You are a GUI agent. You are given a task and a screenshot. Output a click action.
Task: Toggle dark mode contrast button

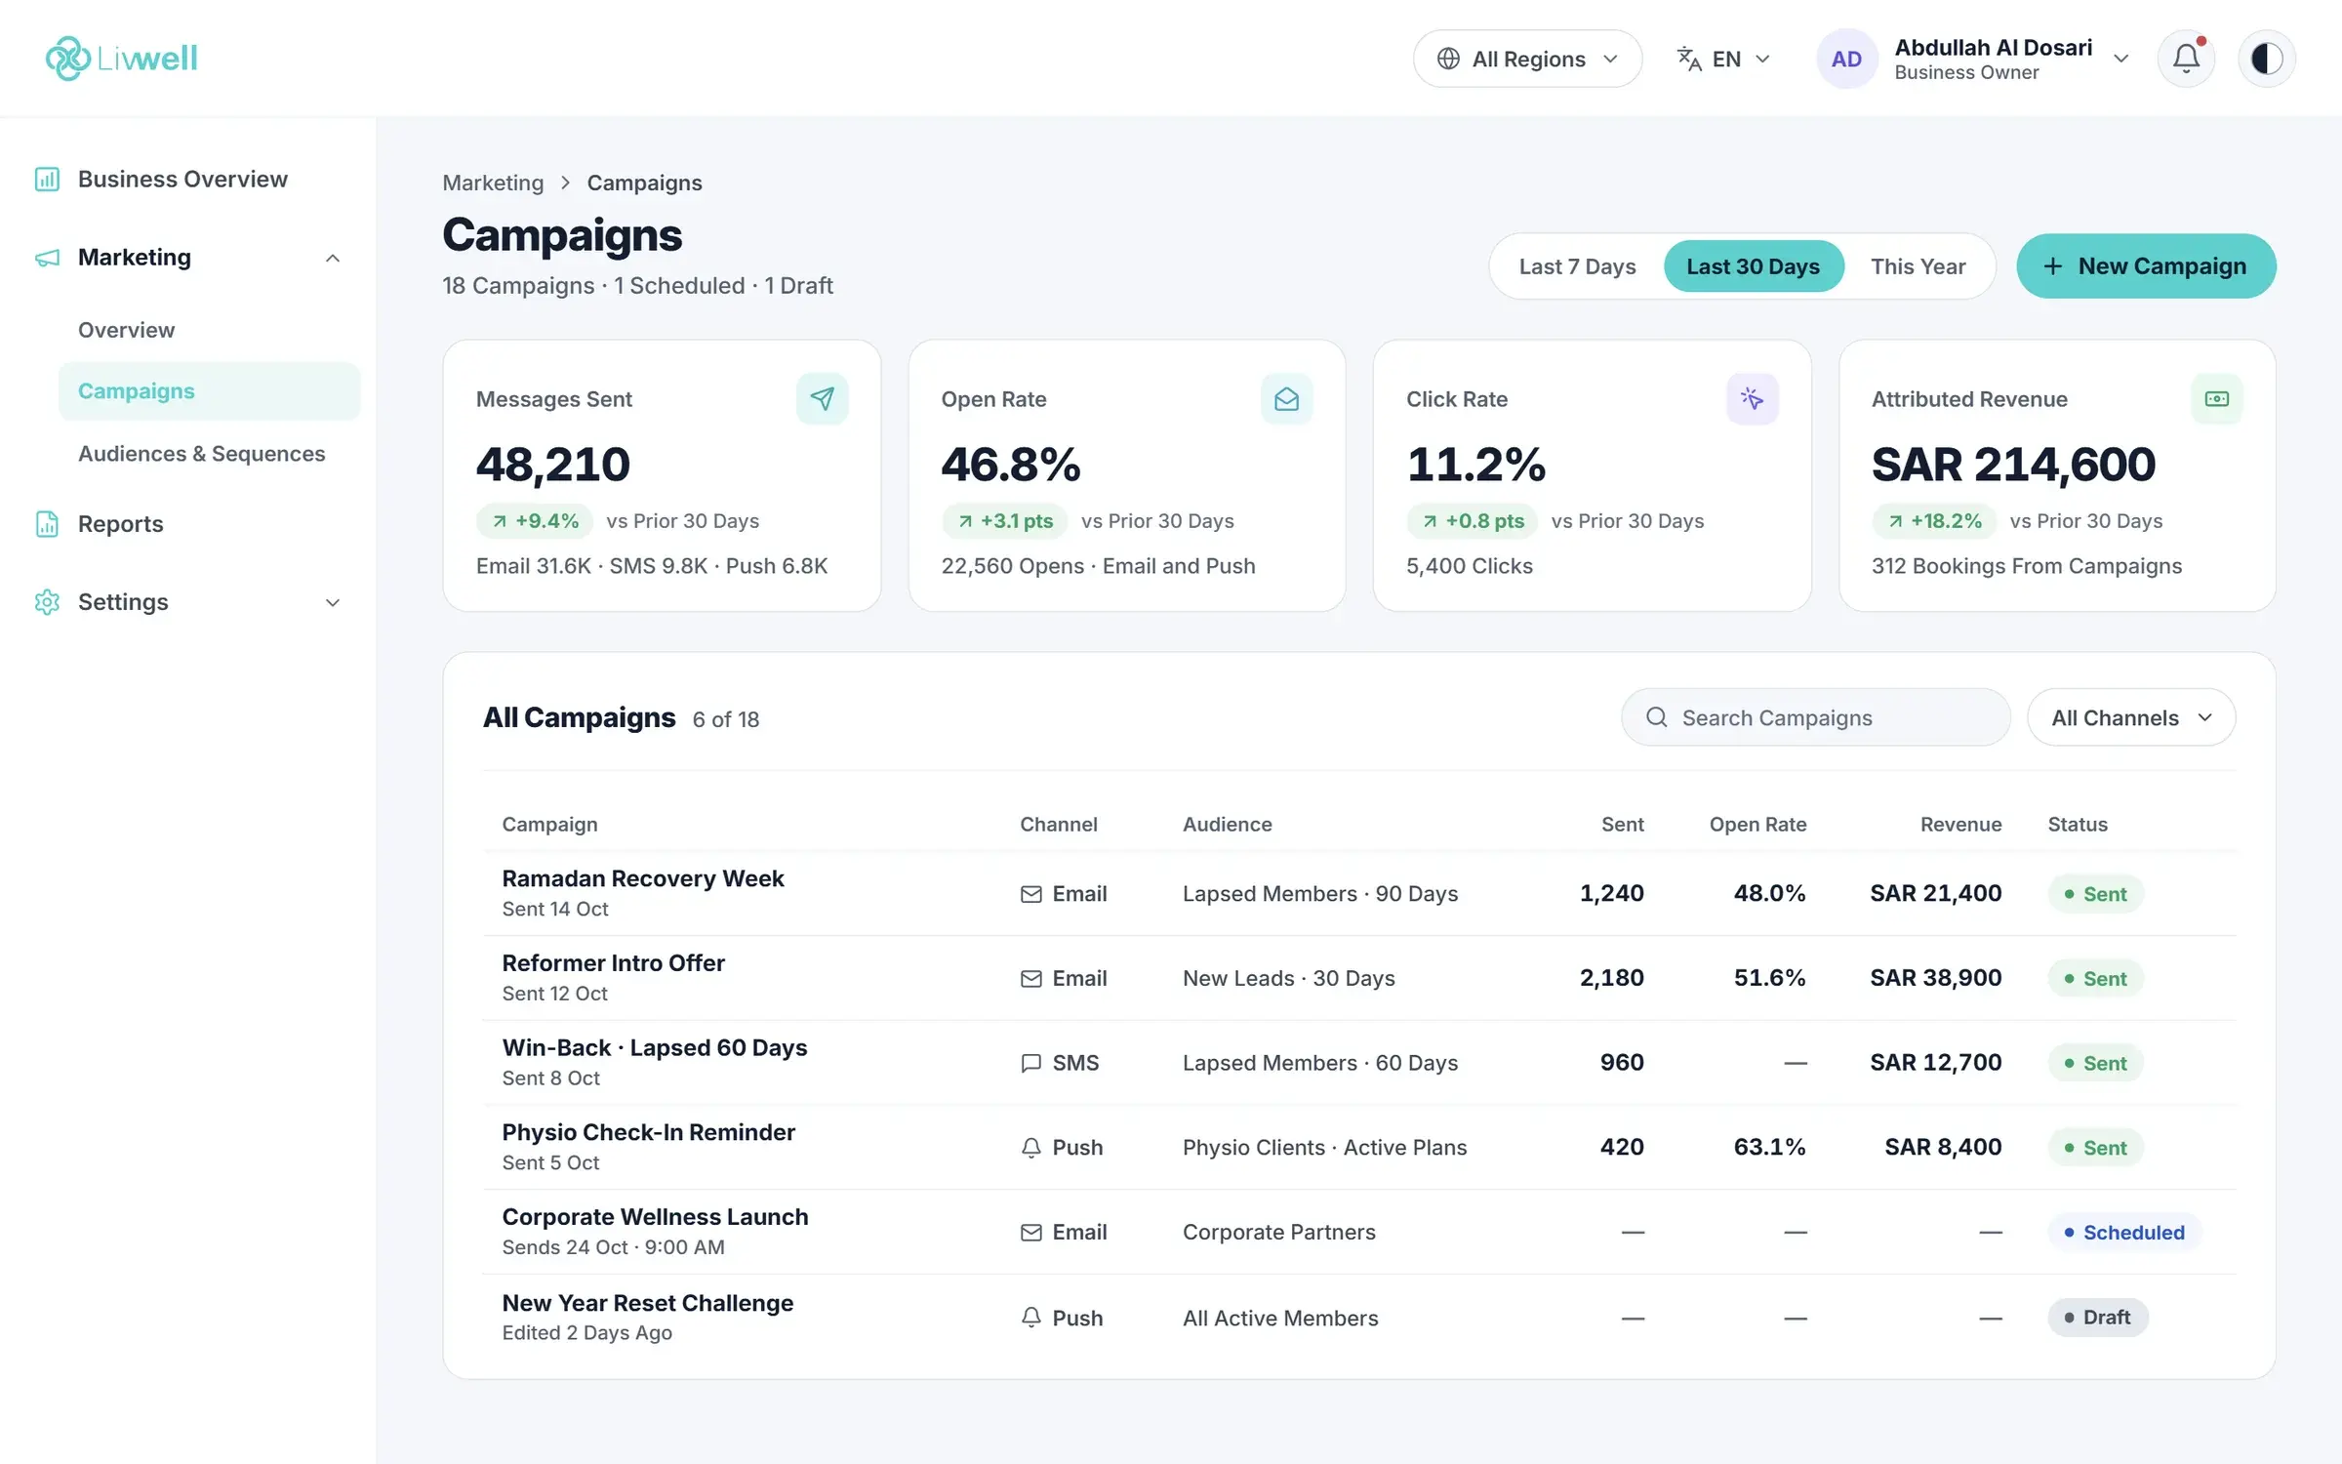coord(2266,59)
